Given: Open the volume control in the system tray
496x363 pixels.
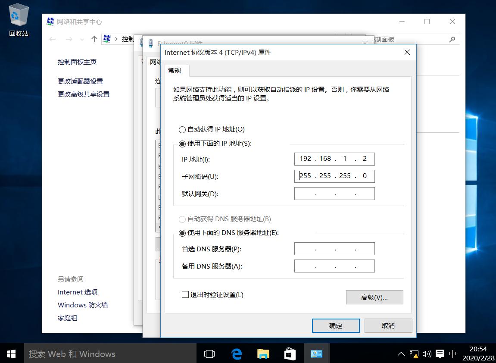Looking at the screenshot, I should tap(427, 354).
